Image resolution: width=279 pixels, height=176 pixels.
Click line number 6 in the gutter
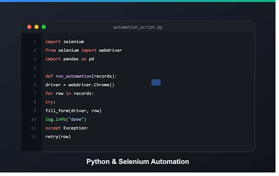pos(35,85)
